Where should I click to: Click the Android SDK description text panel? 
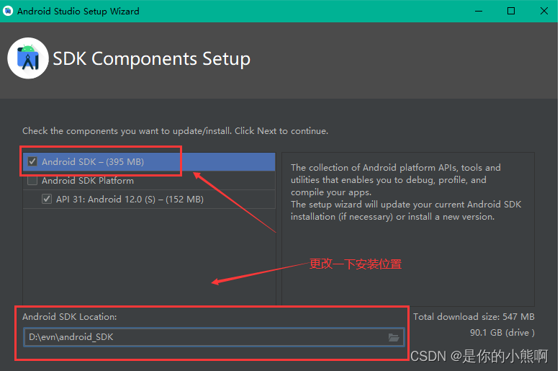(x=408, y=229)
